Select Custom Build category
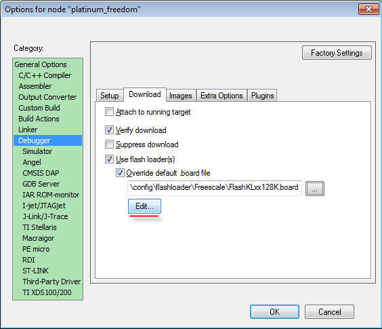Viewport: 382px width, 329px height. click(x=39, y=108)
